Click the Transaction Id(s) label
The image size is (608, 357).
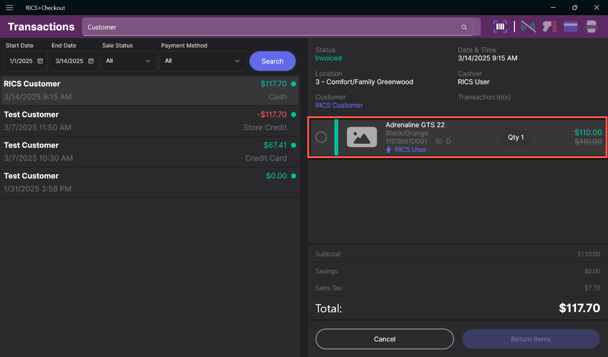pos(484,97)
